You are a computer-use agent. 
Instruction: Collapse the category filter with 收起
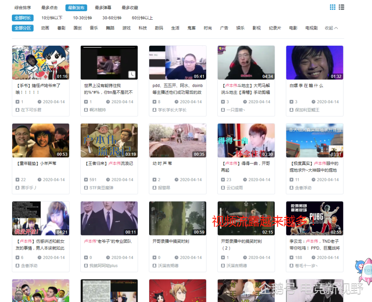coord(331,28)
